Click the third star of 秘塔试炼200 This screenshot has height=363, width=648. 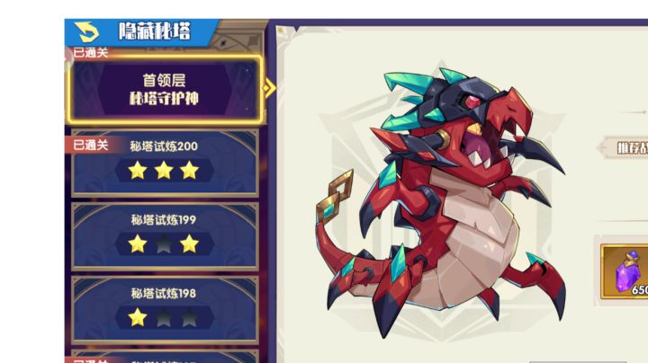[x=190, y=171]
